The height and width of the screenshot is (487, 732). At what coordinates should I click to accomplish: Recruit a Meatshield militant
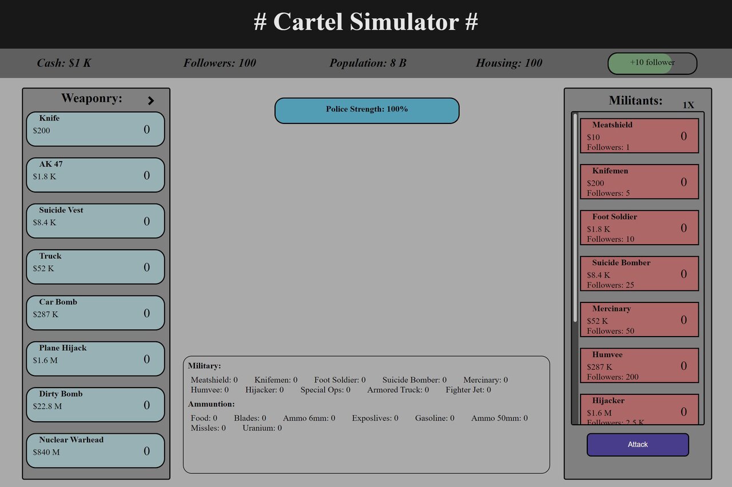[639, 136]
